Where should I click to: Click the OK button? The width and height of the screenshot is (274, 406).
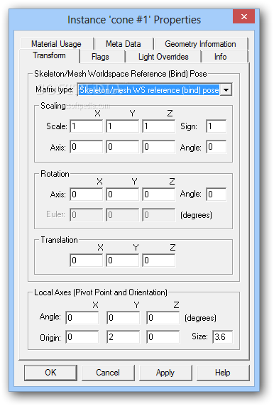point(50,373)
